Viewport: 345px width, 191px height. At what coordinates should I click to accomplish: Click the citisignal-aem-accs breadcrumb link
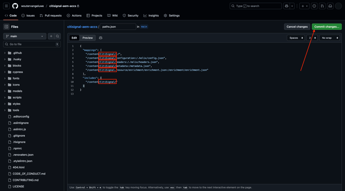tap(82, 27)
